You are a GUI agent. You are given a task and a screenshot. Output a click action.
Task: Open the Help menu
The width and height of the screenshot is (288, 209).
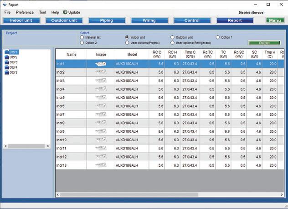pos(55,12)
